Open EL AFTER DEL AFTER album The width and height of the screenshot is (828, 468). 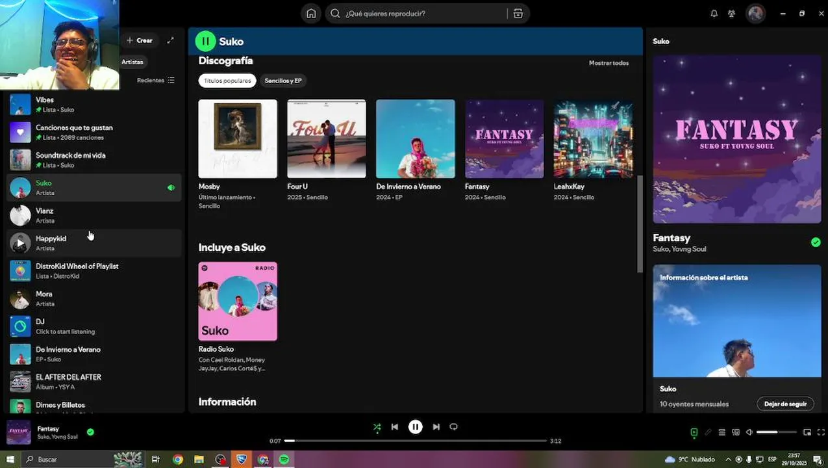click(94, 382)
